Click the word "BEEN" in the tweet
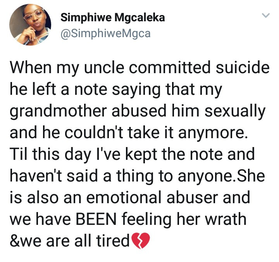The image size is (279, 262). (x=100, y=219)
